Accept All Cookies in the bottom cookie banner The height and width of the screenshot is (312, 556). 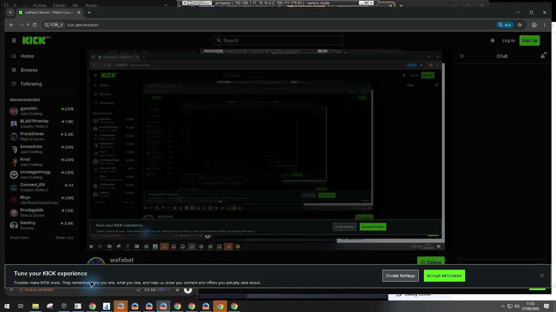444,276
